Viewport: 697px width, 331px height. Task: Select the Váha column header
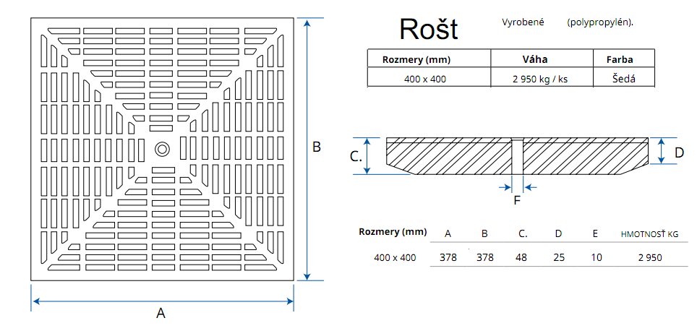tap(534, 59)
